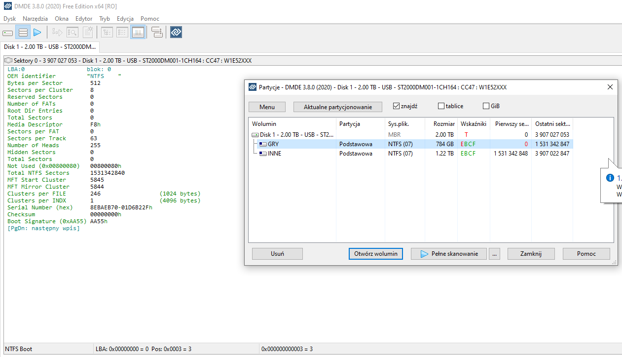Image resolution: width=622 pixels, height=357 pixels.
Task: Click the MBR file system cell
Action: (394, 135)
